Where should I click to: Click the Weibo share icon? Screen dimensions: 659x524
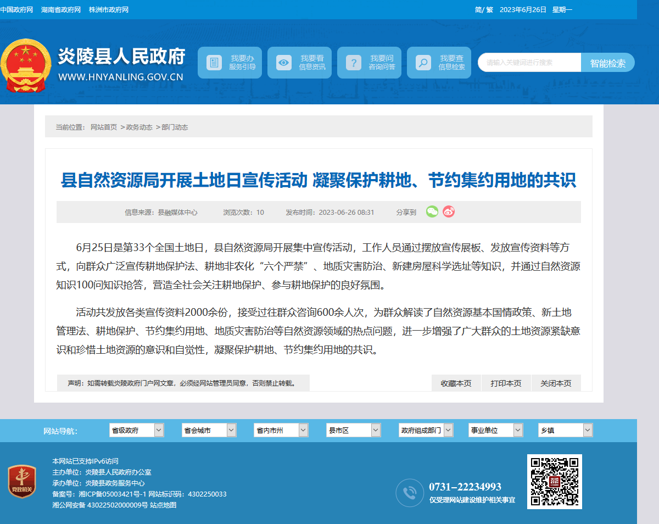tap(449, 211)
